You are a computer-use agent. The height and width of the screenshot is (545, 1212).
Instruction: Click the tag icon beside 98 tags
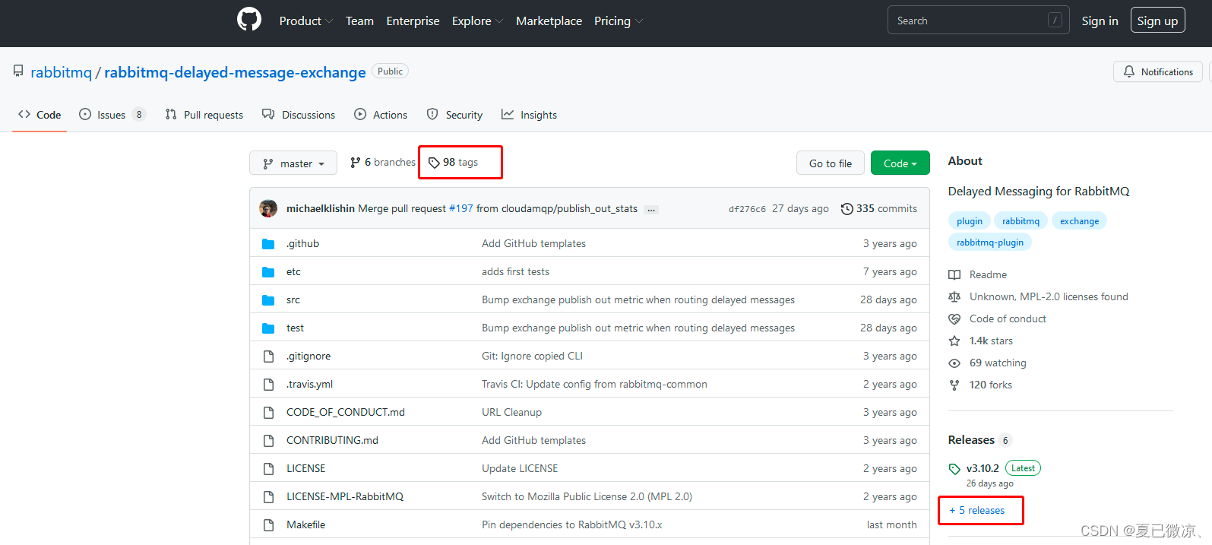434,163
